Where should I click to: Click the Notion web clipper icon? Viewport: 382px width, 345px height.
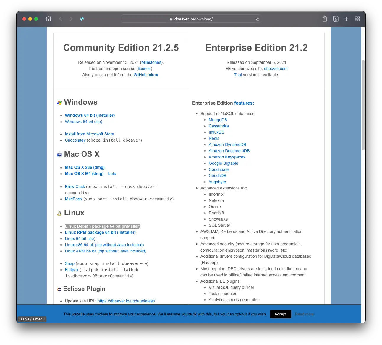[x=336, y=19]
